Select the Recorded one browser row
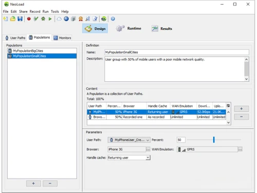 point(156,117)
